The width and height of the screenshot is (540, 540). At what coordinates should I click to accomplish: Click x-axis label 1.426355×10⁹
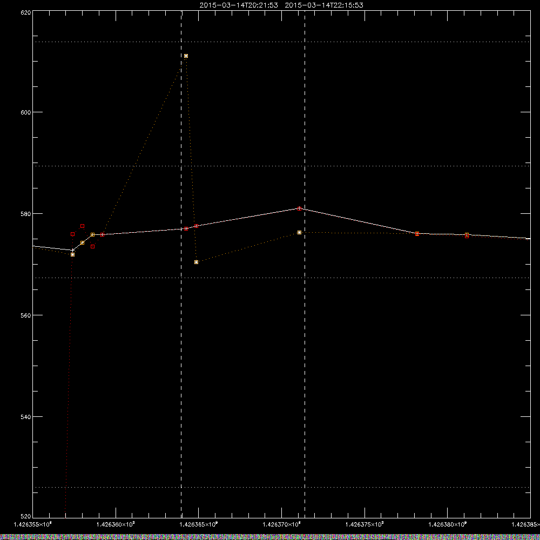(x=33, y=524)
